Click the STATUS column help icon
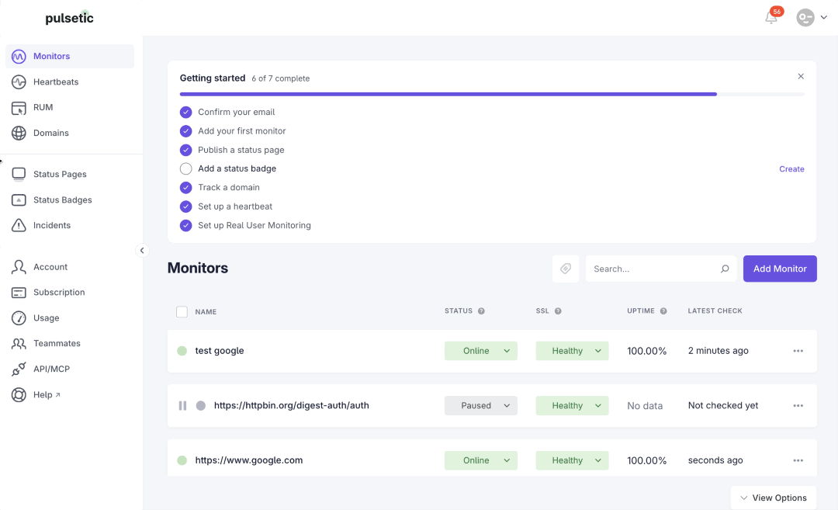Viewport: 838px width, 510px height. 481,311
